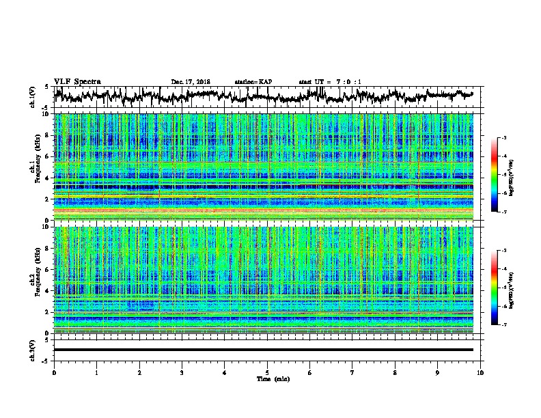This screenshot has height=418, width=541.
Task: Click the ch.3 flat black trace line
Action: 264,350
